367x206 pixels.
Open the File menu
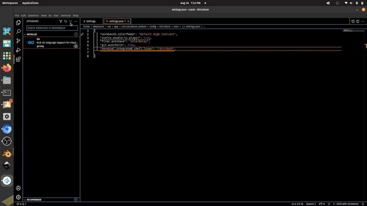tap(17, 15)
